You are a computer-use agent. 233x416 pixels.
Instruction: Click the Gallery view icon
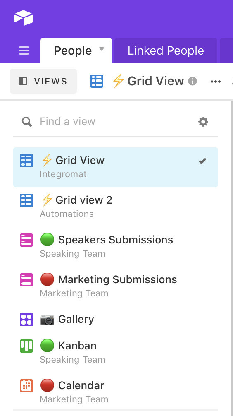(26, 320)
